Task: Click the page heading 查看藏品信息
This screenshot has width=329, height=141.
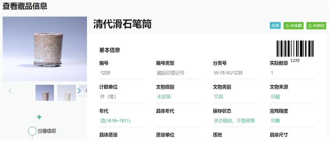Action: (x=25, y=6)
